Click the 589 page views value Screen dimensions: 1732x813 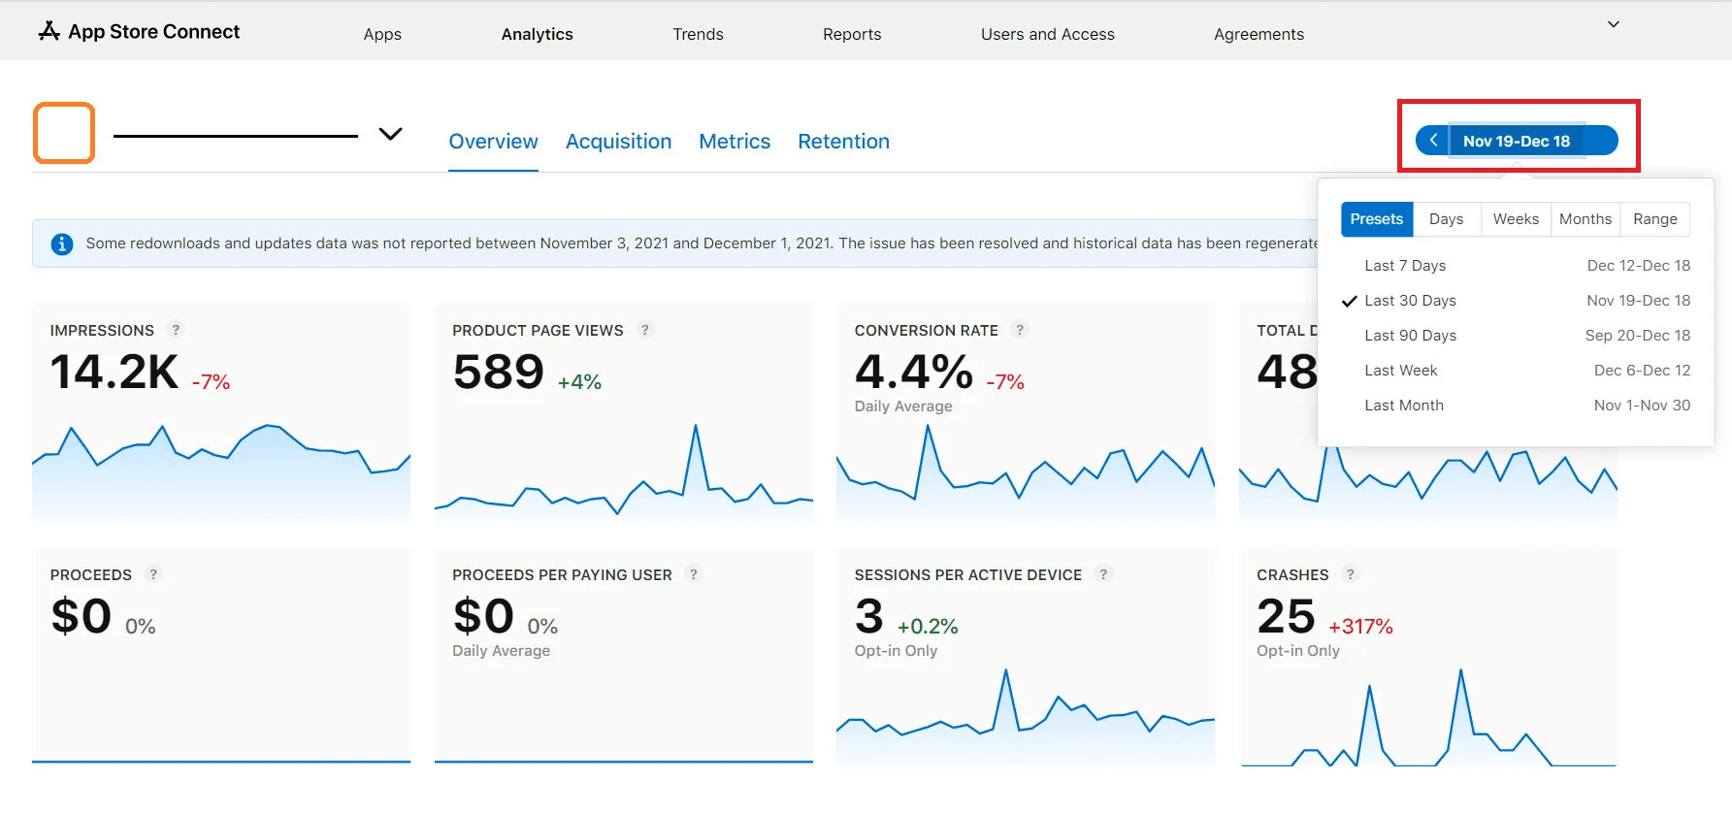click(x=499, y=373)
